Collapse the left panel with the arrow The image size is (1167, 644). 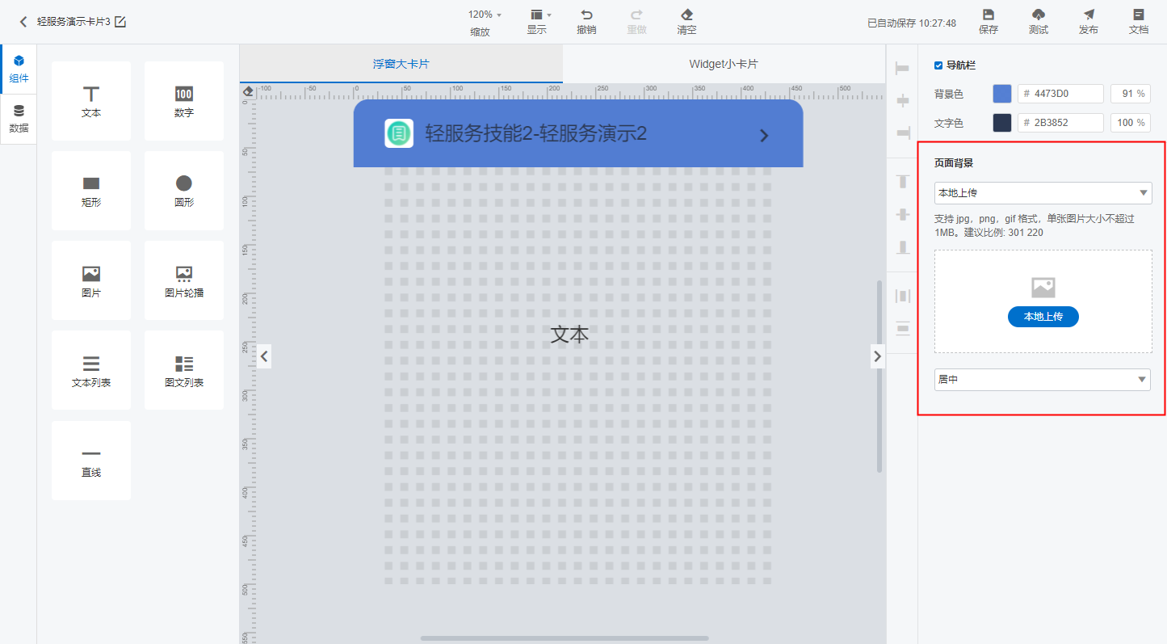coord(263,356)
